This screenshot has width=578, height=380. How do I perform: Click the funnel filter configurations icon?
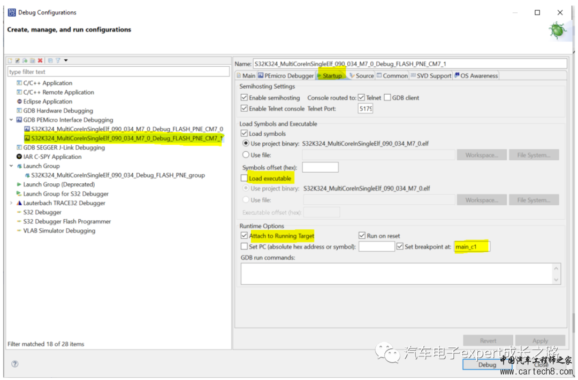(x=58, y=60)
